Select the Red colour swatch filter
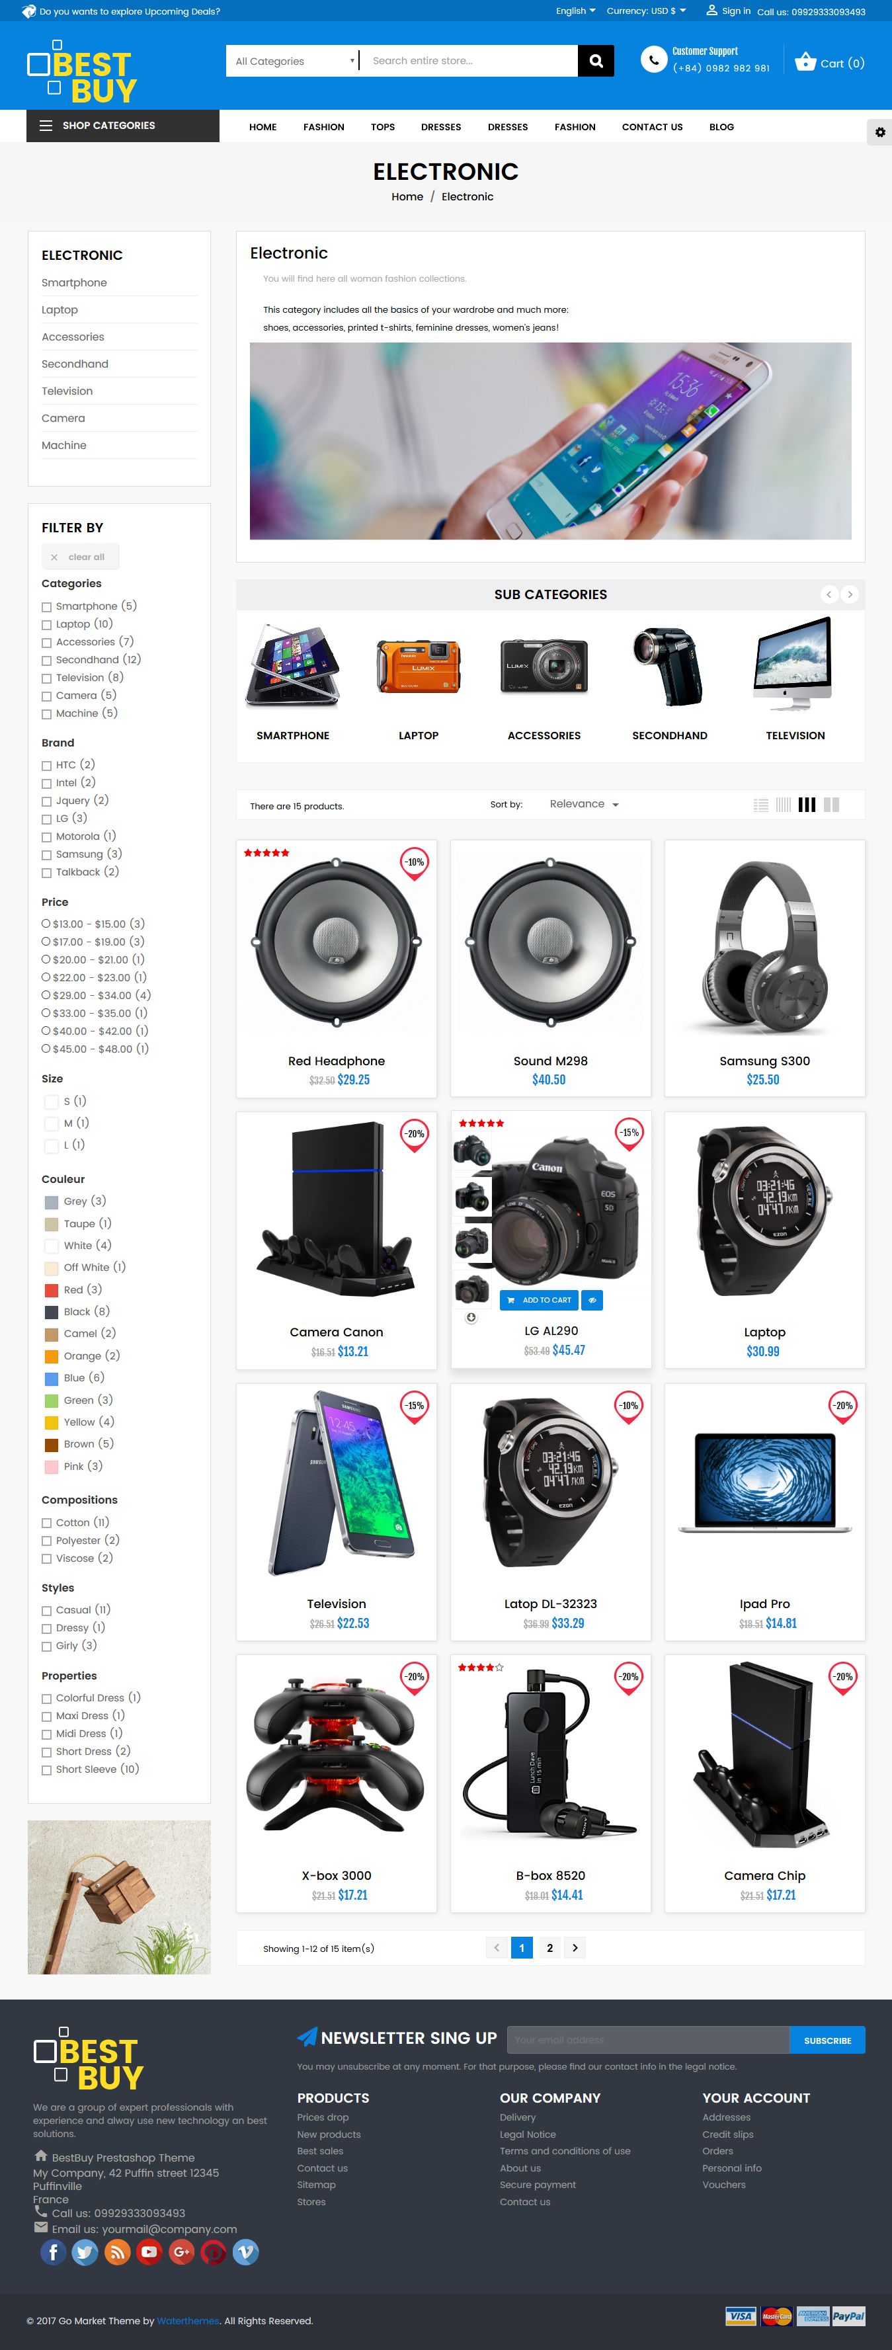This screenshot has height=2350, width=892. 52,1290
